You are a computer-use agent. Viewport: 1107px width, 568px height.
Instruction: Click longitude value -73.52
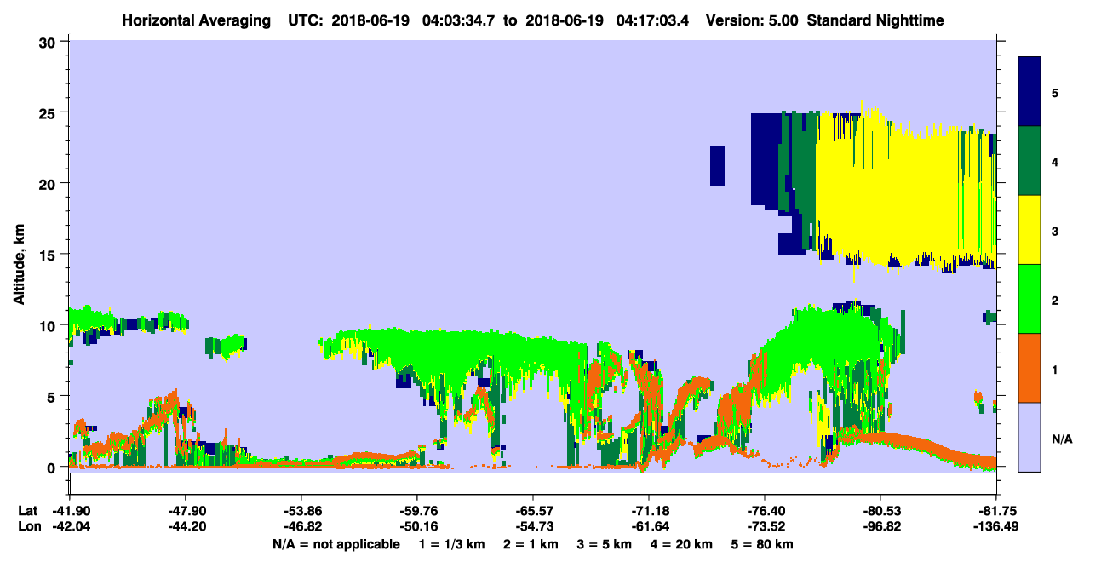765,526
